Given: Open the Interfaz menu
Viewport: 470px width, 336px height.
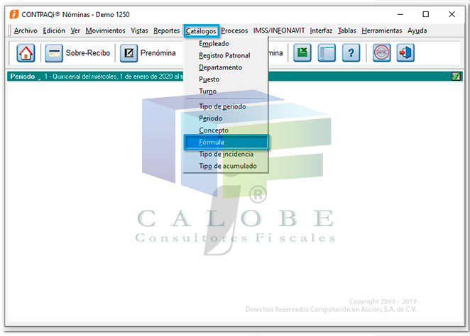Looking at the screenshot, I should 321,30.
